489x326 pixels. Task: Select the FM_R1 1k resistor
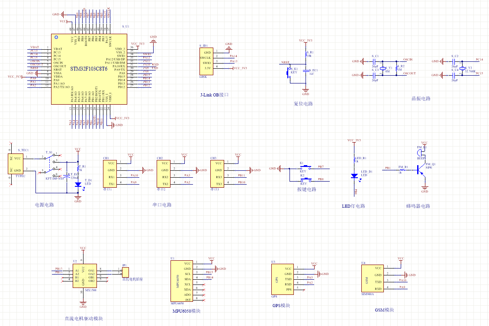pyautogui.click(x=402, y=170)
